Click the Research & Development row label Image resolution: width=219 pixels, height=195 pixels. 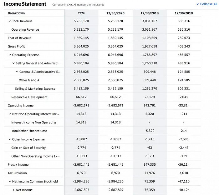[29, 97]
